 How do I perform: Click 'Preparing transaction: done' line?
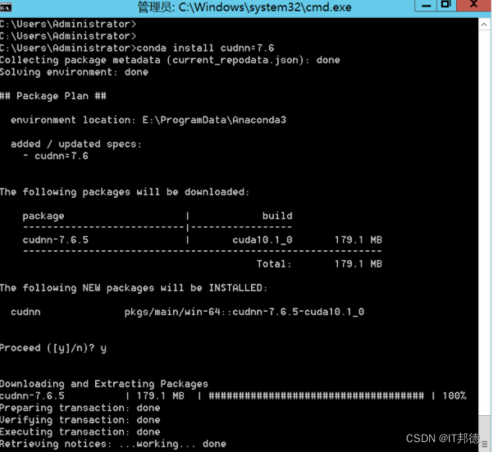80,408
